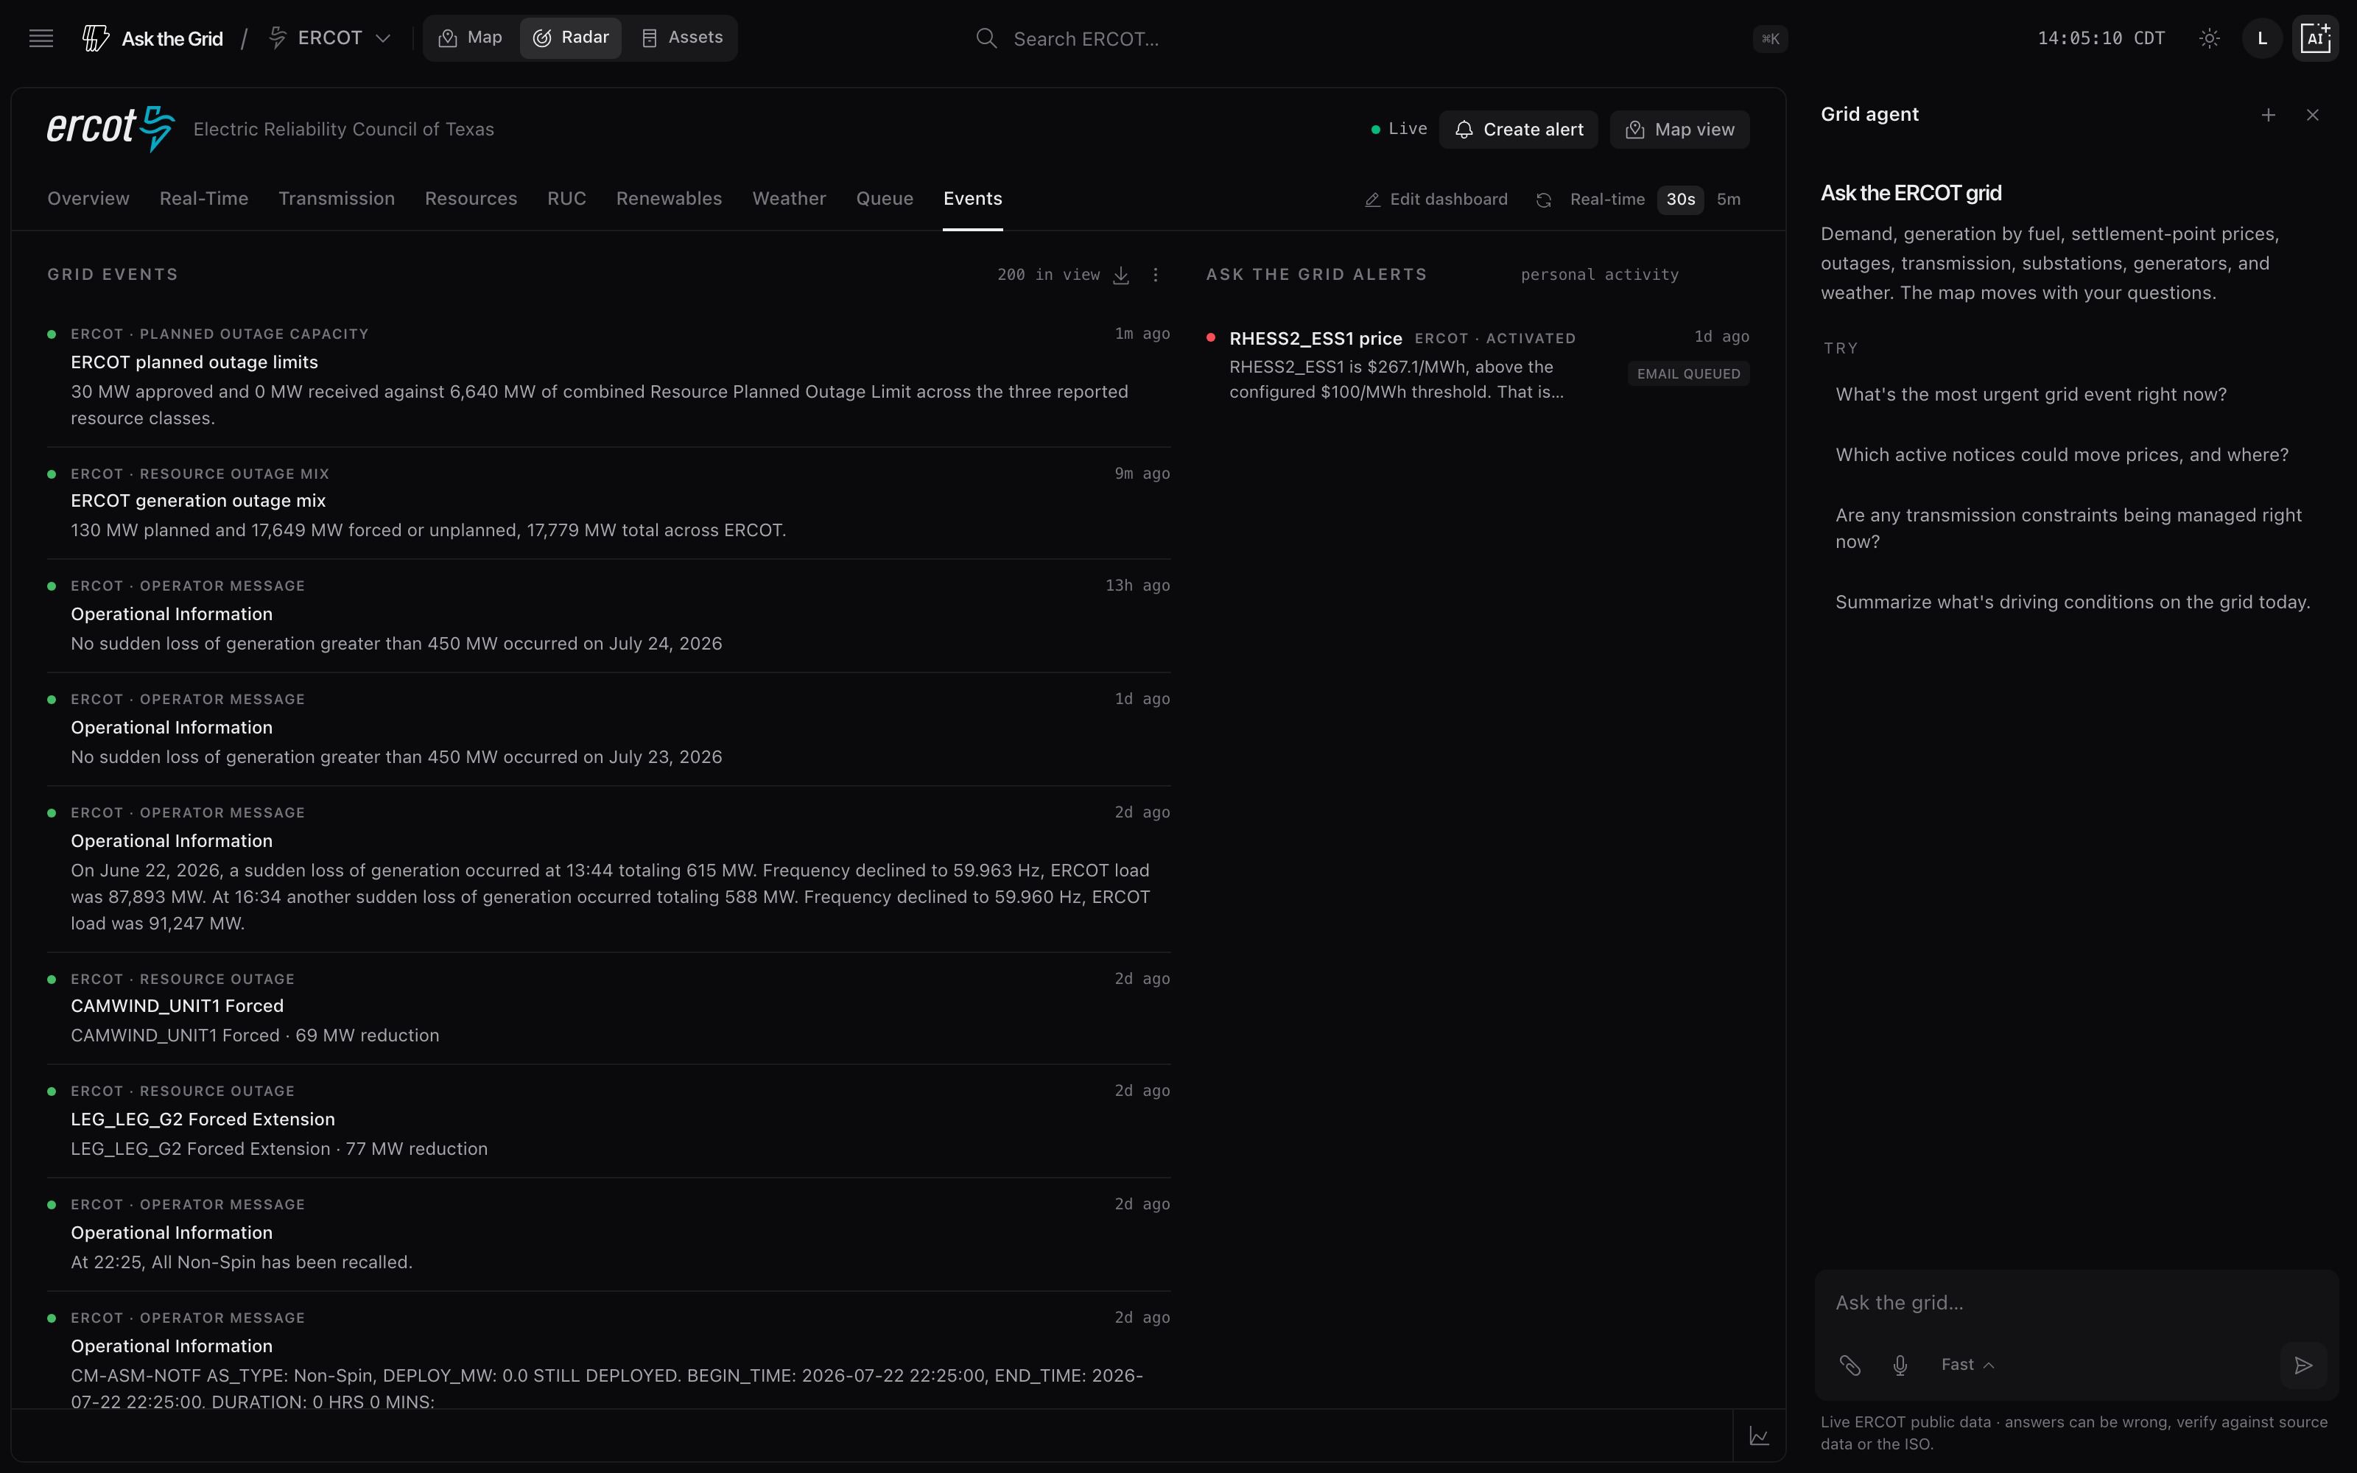This screenshot has height=1473, width=2357.
Task: Select the Radar view button
Action: tap(571, 38)
